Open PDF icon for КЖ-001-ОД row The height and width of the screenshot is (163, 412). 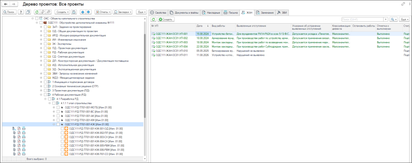point(19,129)
